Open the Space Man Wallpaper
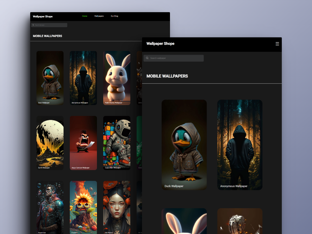This screenshot has height=234, width=312. 116,143
